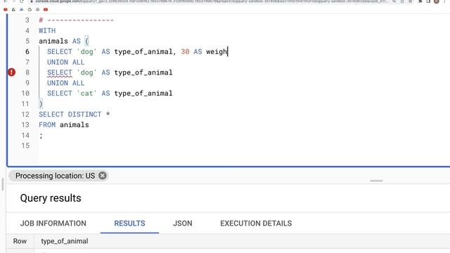Switch to the JSON tab
The image size is (450, 253).
(183, 223)
